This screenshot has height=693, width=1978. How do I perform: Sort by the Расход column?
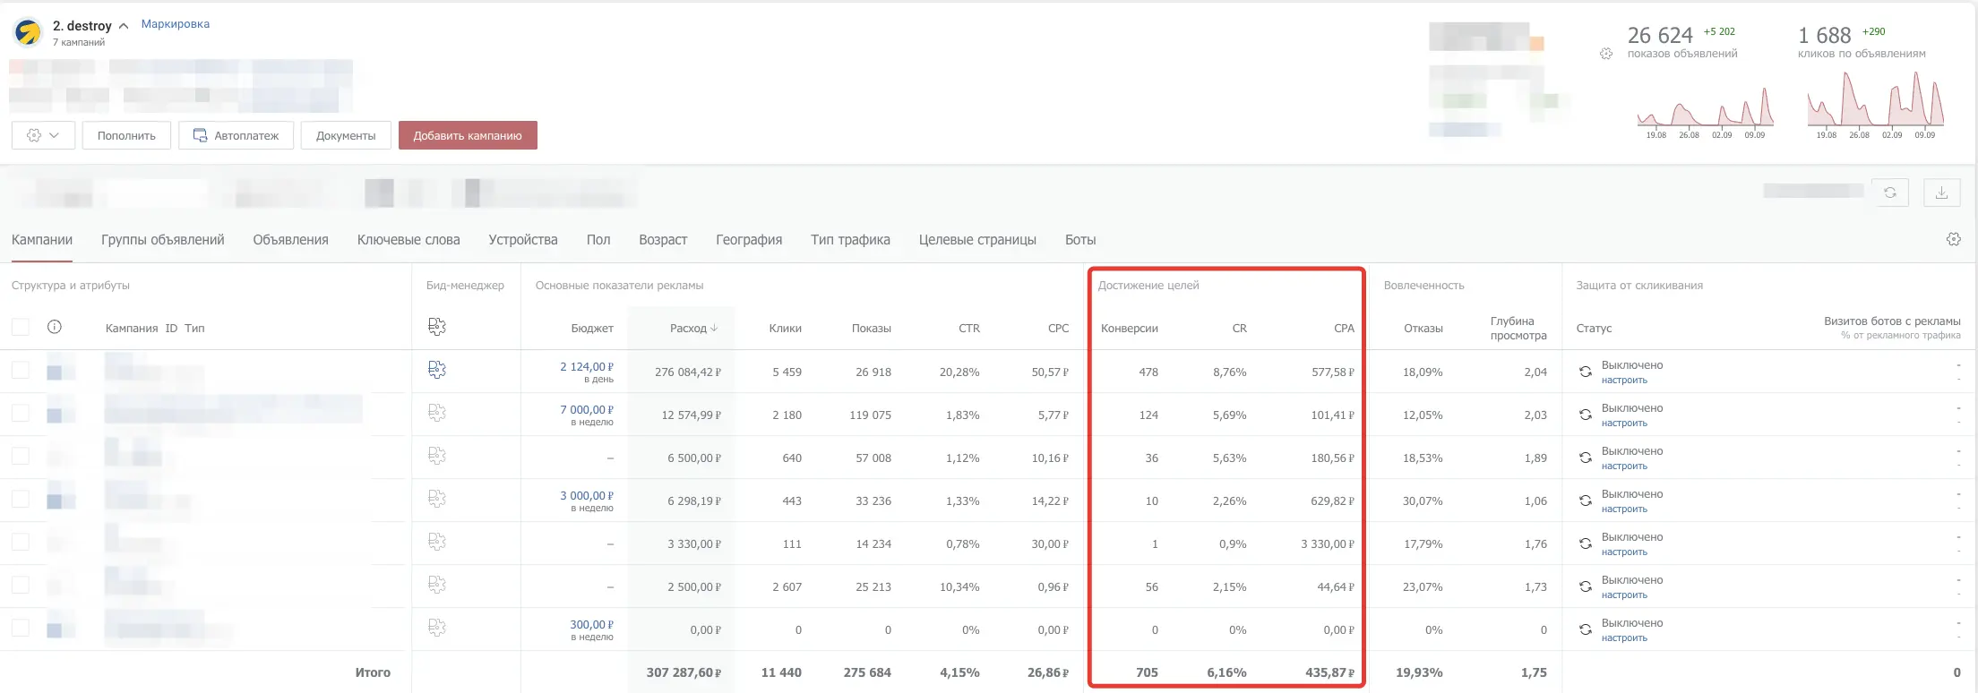693,328
